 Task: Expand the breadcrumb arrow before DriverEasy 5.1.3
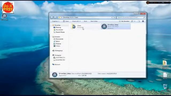click(x=62, y=17)
